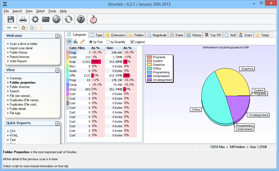Collapse the Welcome panel
Viewport: 279px width, 171px height.
pos(57,36)
